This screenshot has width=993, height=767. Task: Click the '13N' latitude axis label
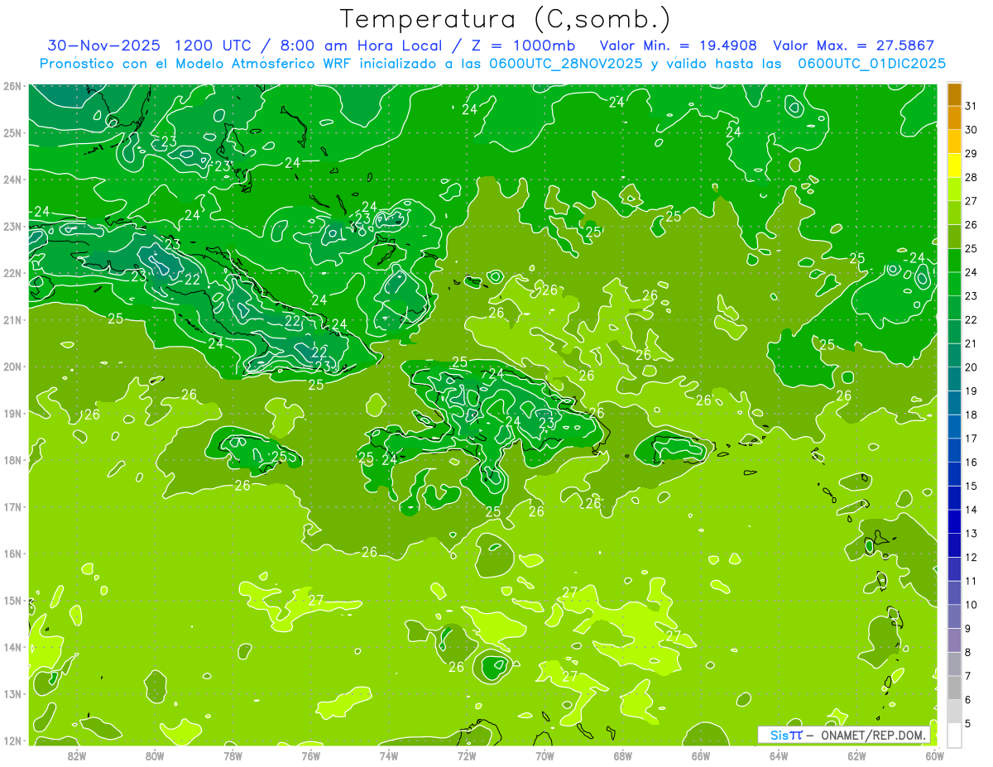point(12,693)
